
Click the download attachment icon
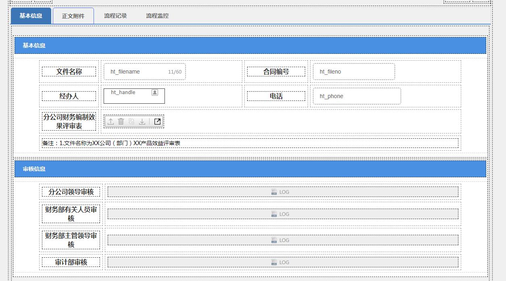[142, 121]
